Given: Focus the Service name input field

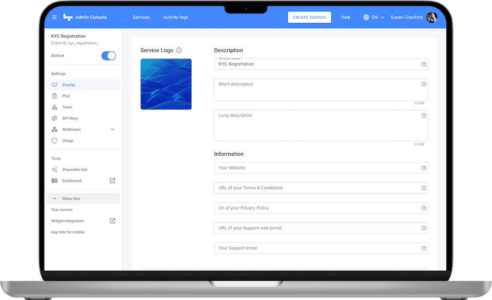Looking at the screenshot, I should coord(321,64).
